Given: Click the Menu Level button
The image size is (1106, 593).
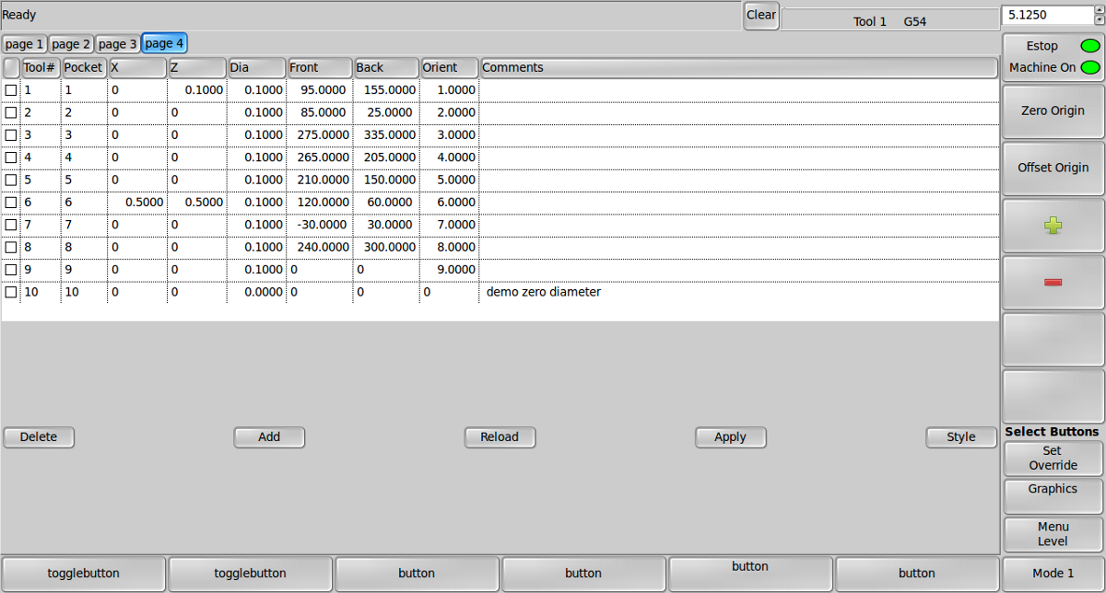Looking at the screenshot, I should pyautogui.click(x=1053, y=534).
